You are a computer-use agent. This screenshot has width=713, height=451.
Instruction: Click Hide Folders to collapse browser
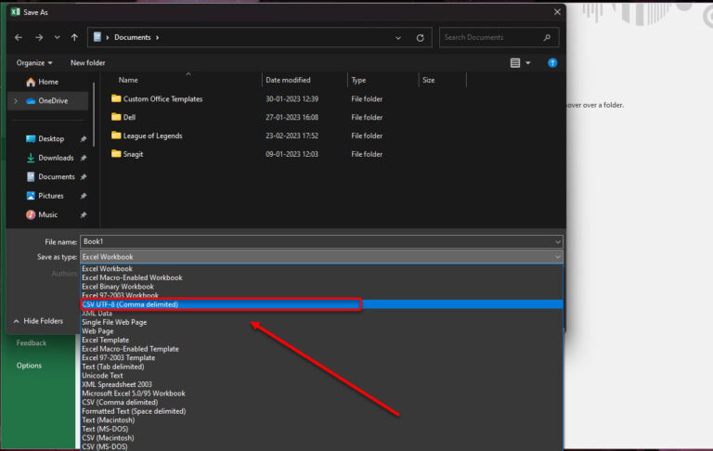(x=38, y=321)
